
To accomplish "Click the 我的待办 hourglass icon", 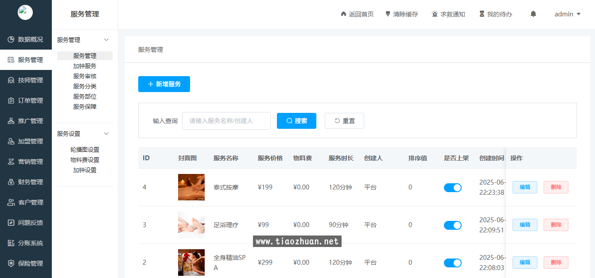I will click(482, 14).
